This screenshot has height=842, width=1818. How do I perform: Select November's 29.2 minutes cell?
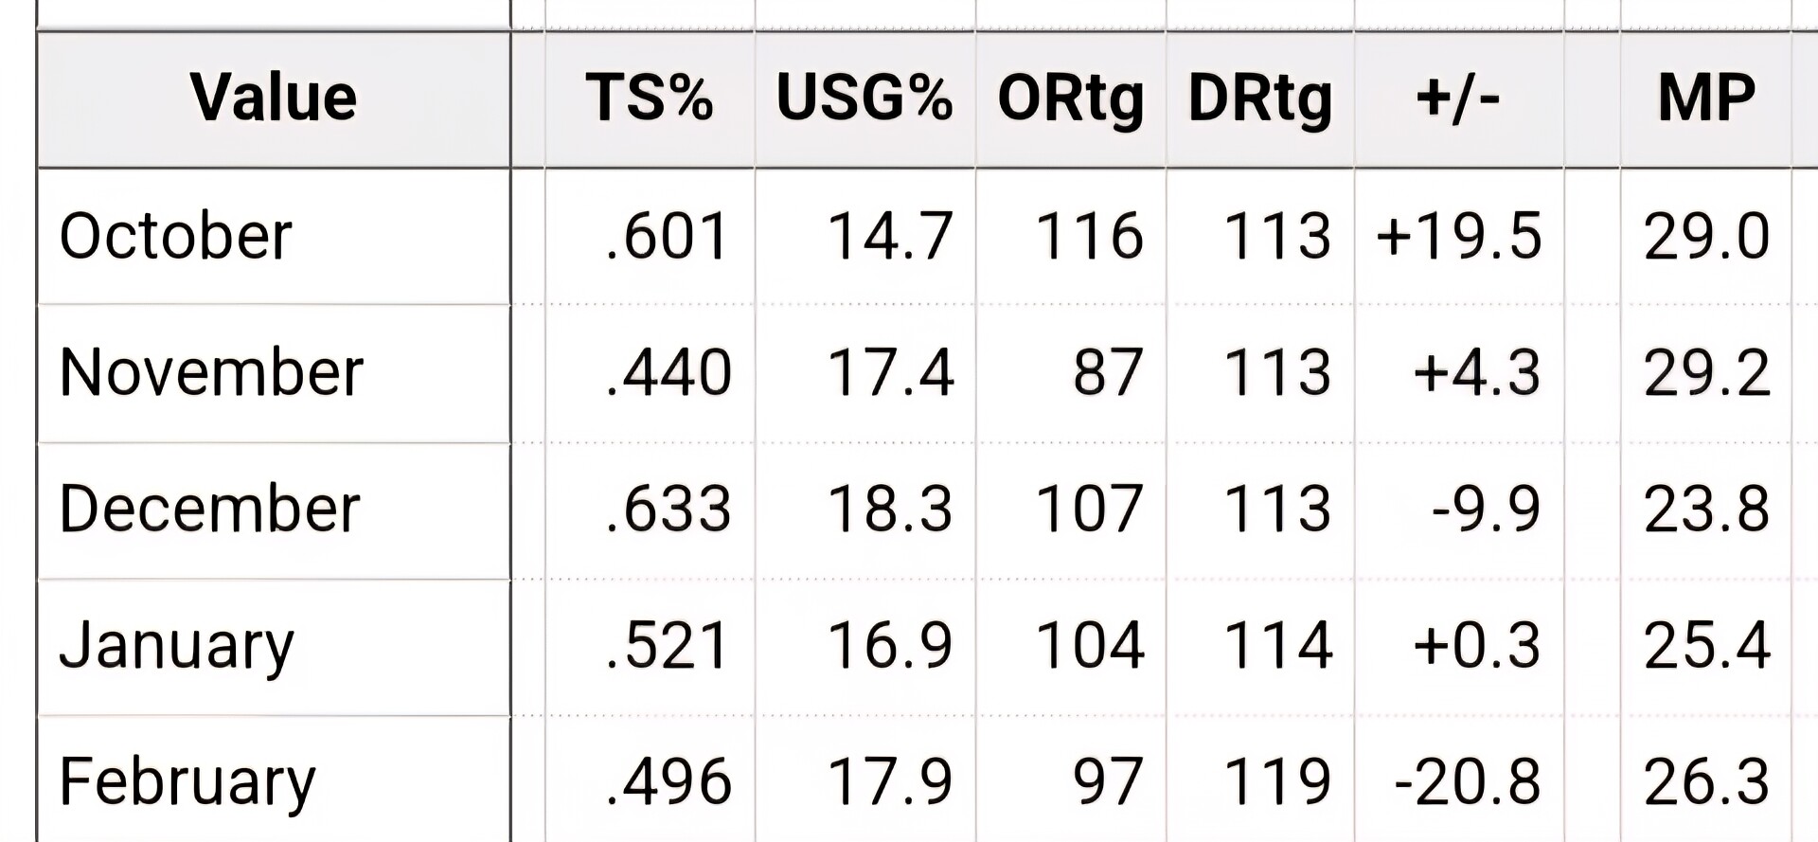tap(1706, 372)
